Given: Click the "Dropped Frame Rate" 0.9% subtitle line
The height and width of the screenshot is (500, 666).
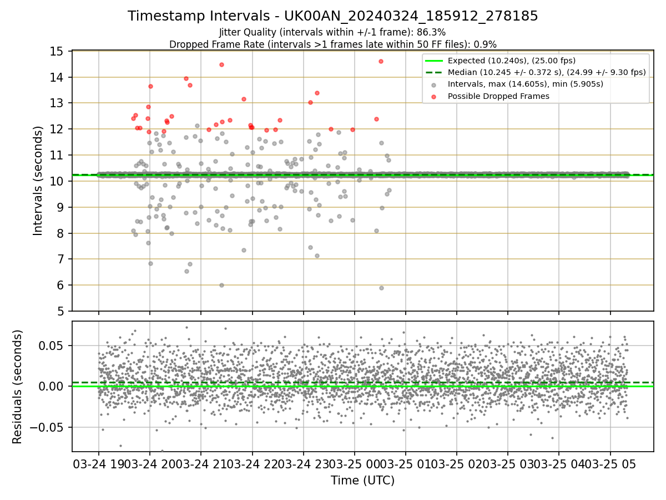Looking at the screenshot, I should [333, 44].
